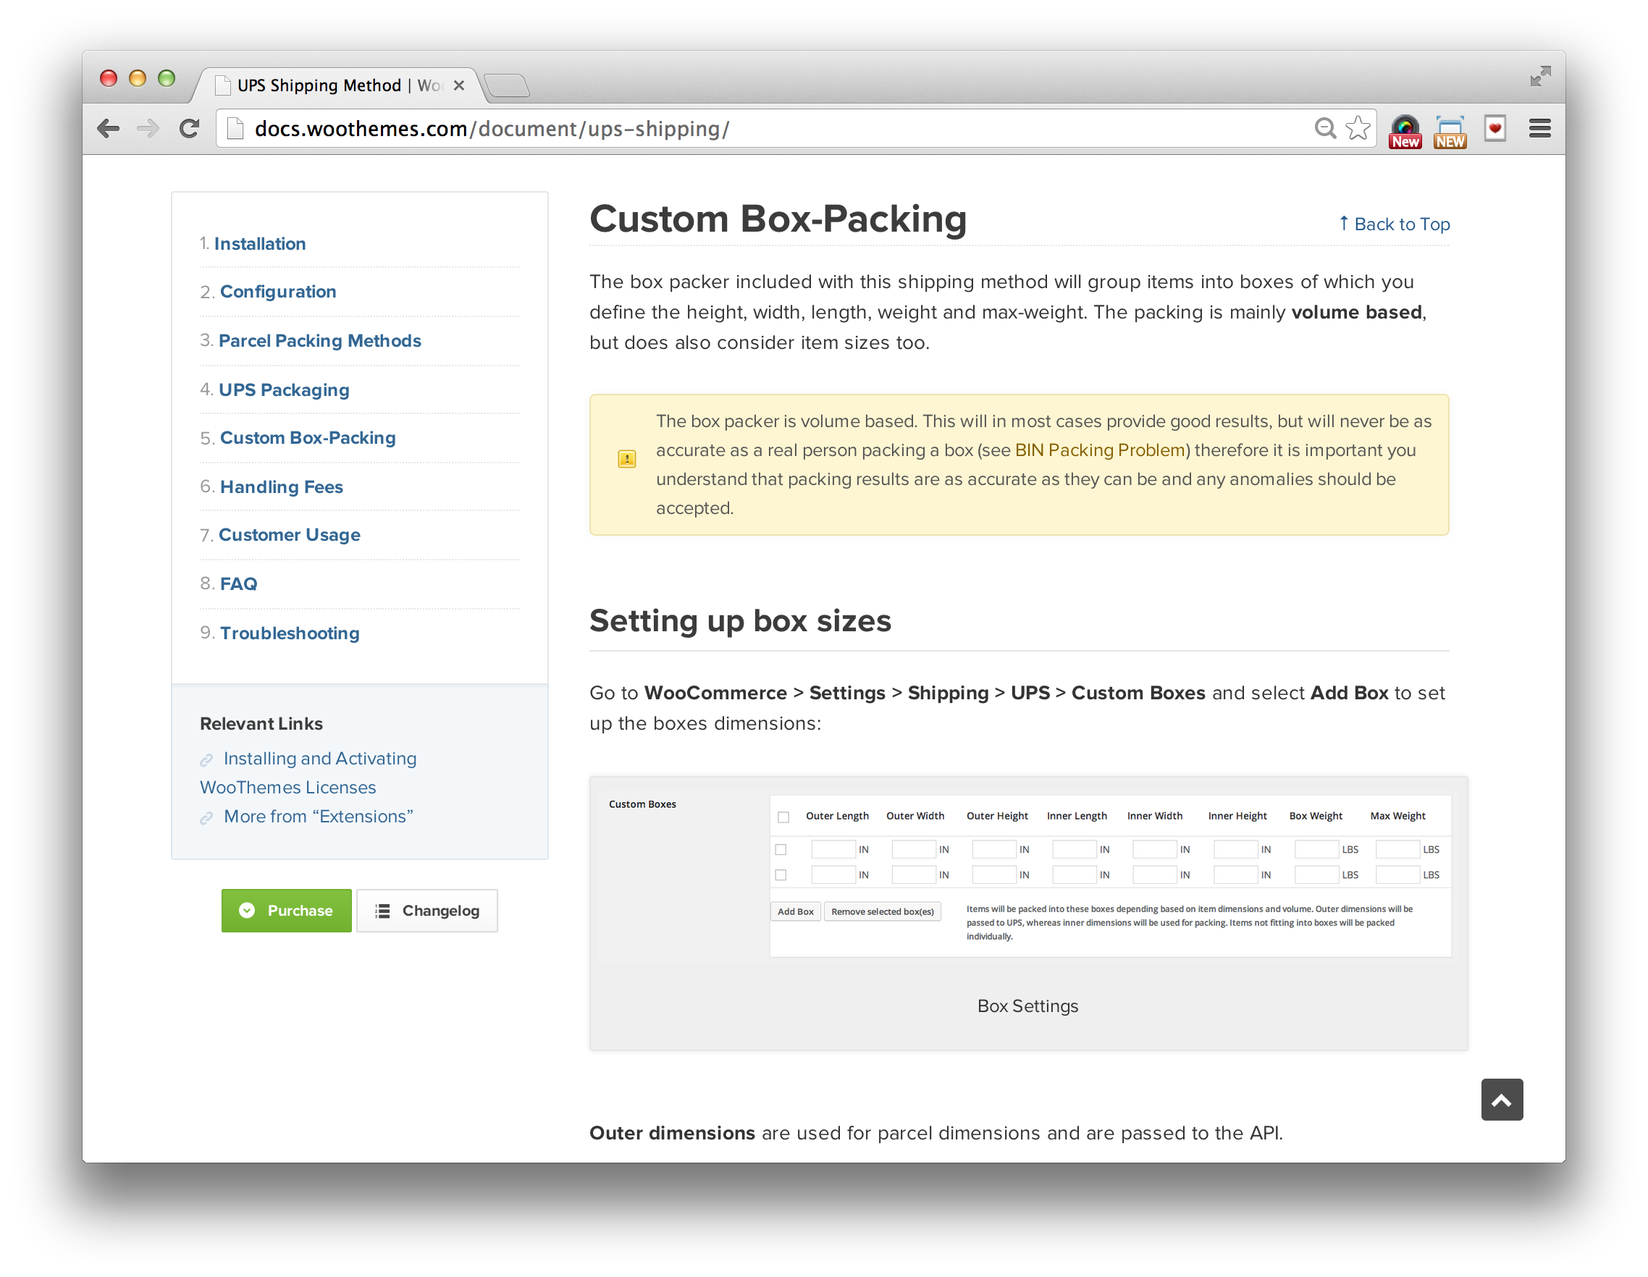Click Remove selected box(es) button
The image size is (1648, 1277).
point(882,912)
